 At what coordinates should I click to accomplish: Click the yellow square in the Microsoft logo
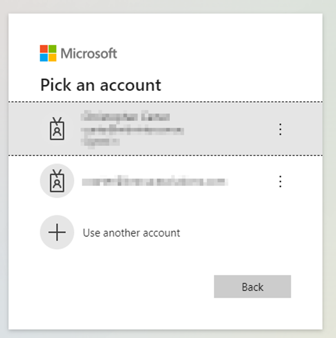click(x=52, y=57)
